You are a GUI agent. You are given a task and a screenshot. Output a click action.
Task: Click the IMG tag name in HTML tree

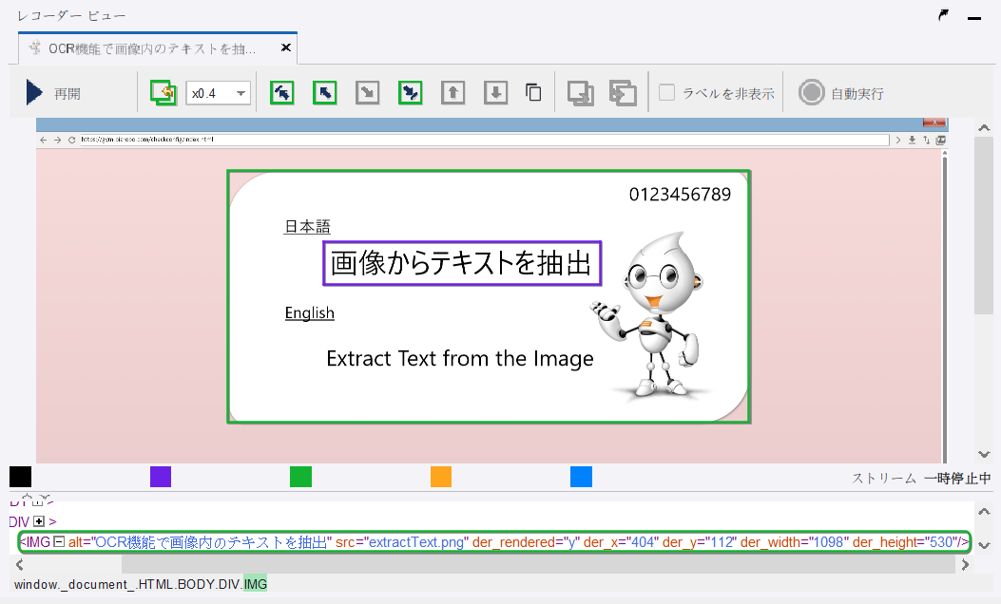pos(38,542)
